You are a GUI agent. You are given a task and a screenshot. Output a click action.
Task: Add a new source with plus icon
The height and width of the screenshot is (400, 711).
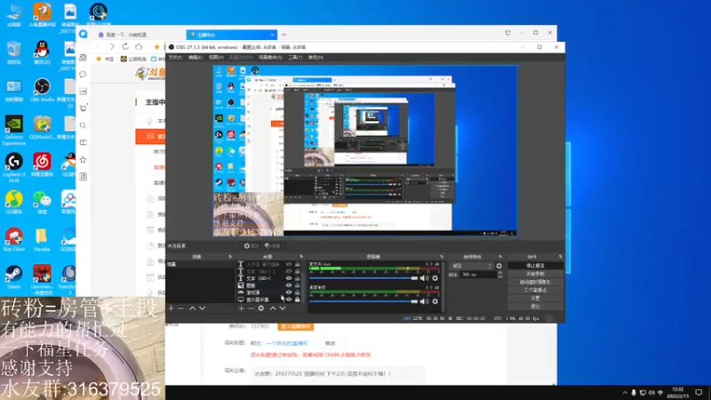pos(242,308)
